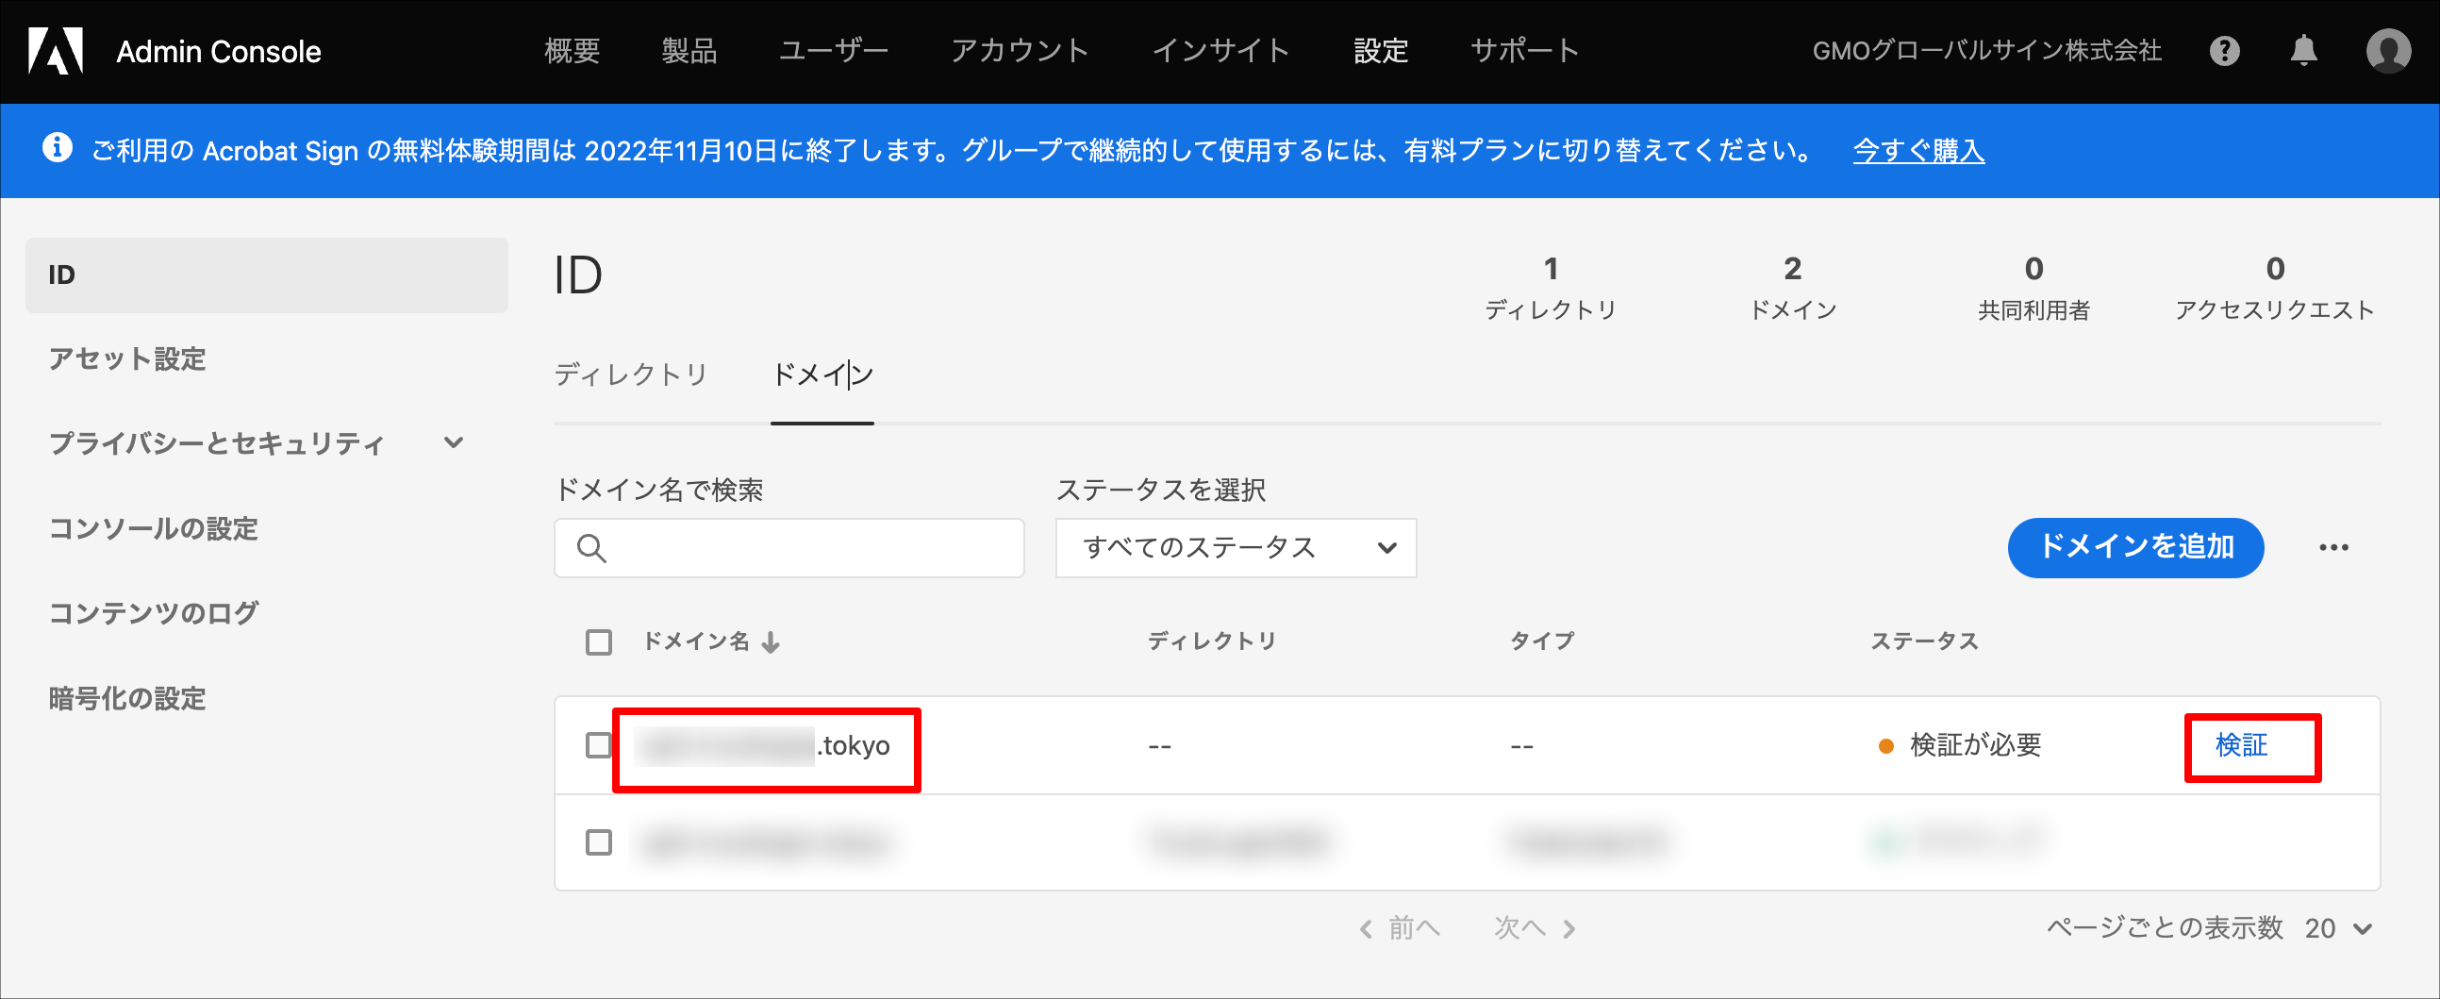The width and height of the screenshot is (2440, 999).
Task: Open 設定 in the top navigation
Action: coord(1382,51)
